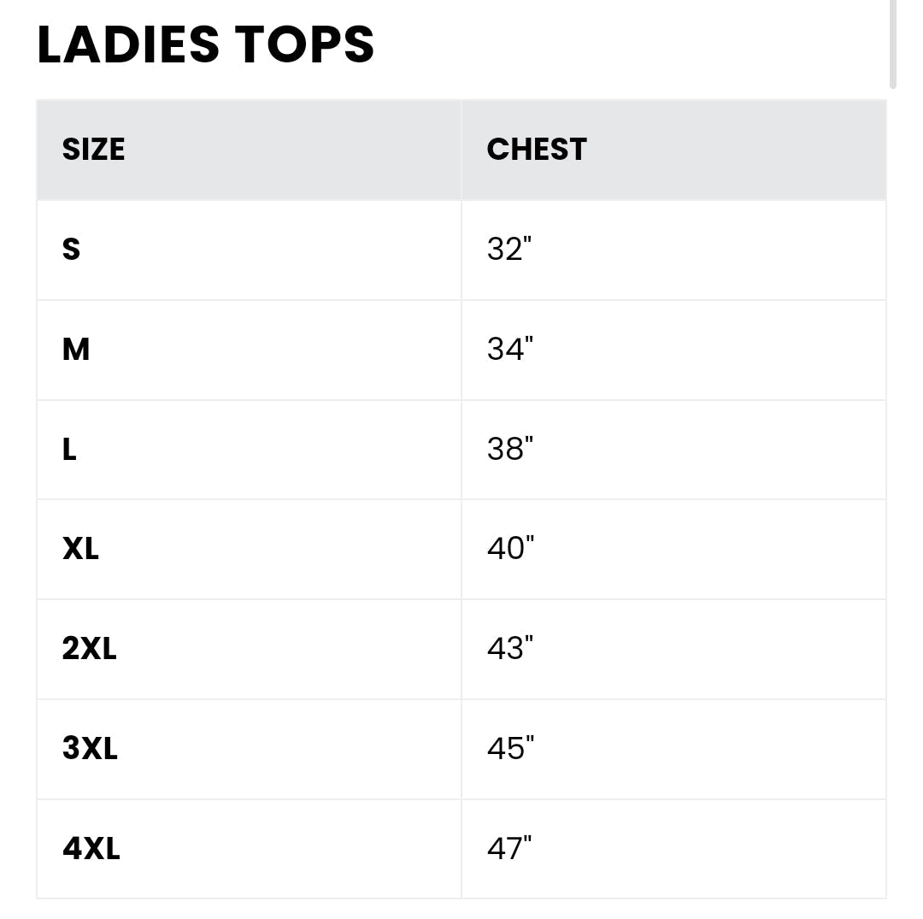Screen dimensions: 923x919
Task: Select the XL size label
Action: 80,549
